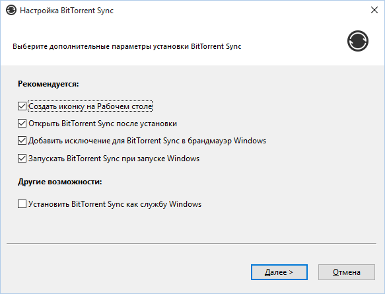This screenshot has width=385, height=294.
Task: Disable the 'брандмауэр Windows' exception checkbox
Action: (x=22, y=141)
